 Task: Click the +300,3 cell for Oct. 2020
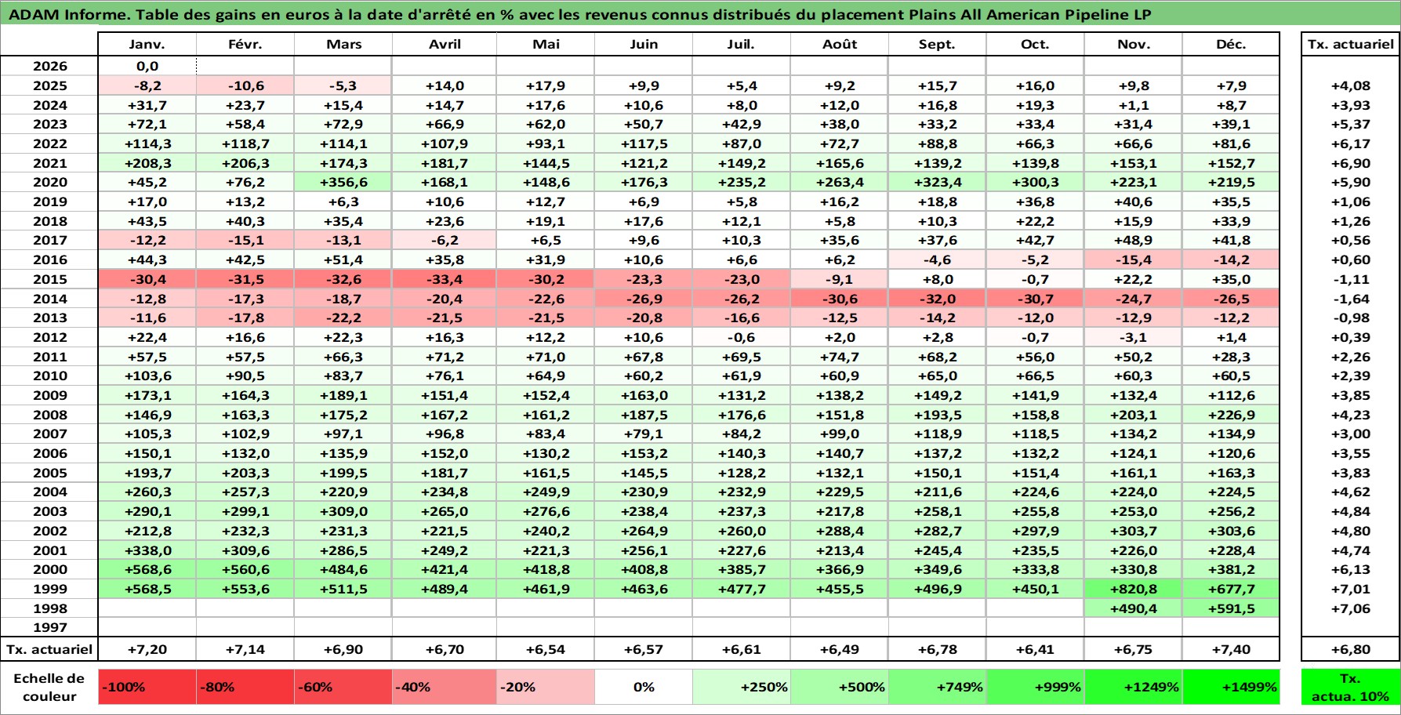pos(1036,182)
